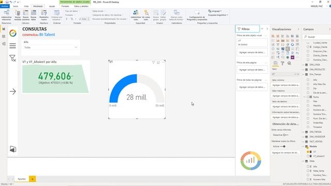331x186 pixels.
Task: Expand the DIM_PRODUCTO table
Action: click(x=304, y=69)
